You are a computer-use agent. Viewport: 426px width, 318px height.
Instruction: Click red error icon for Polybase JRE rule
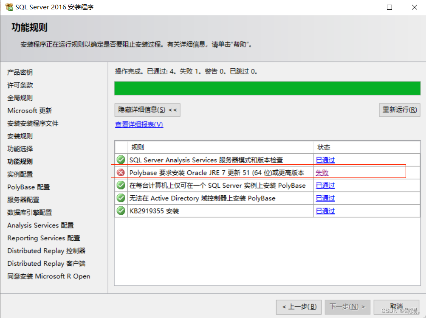pos(121,172)
